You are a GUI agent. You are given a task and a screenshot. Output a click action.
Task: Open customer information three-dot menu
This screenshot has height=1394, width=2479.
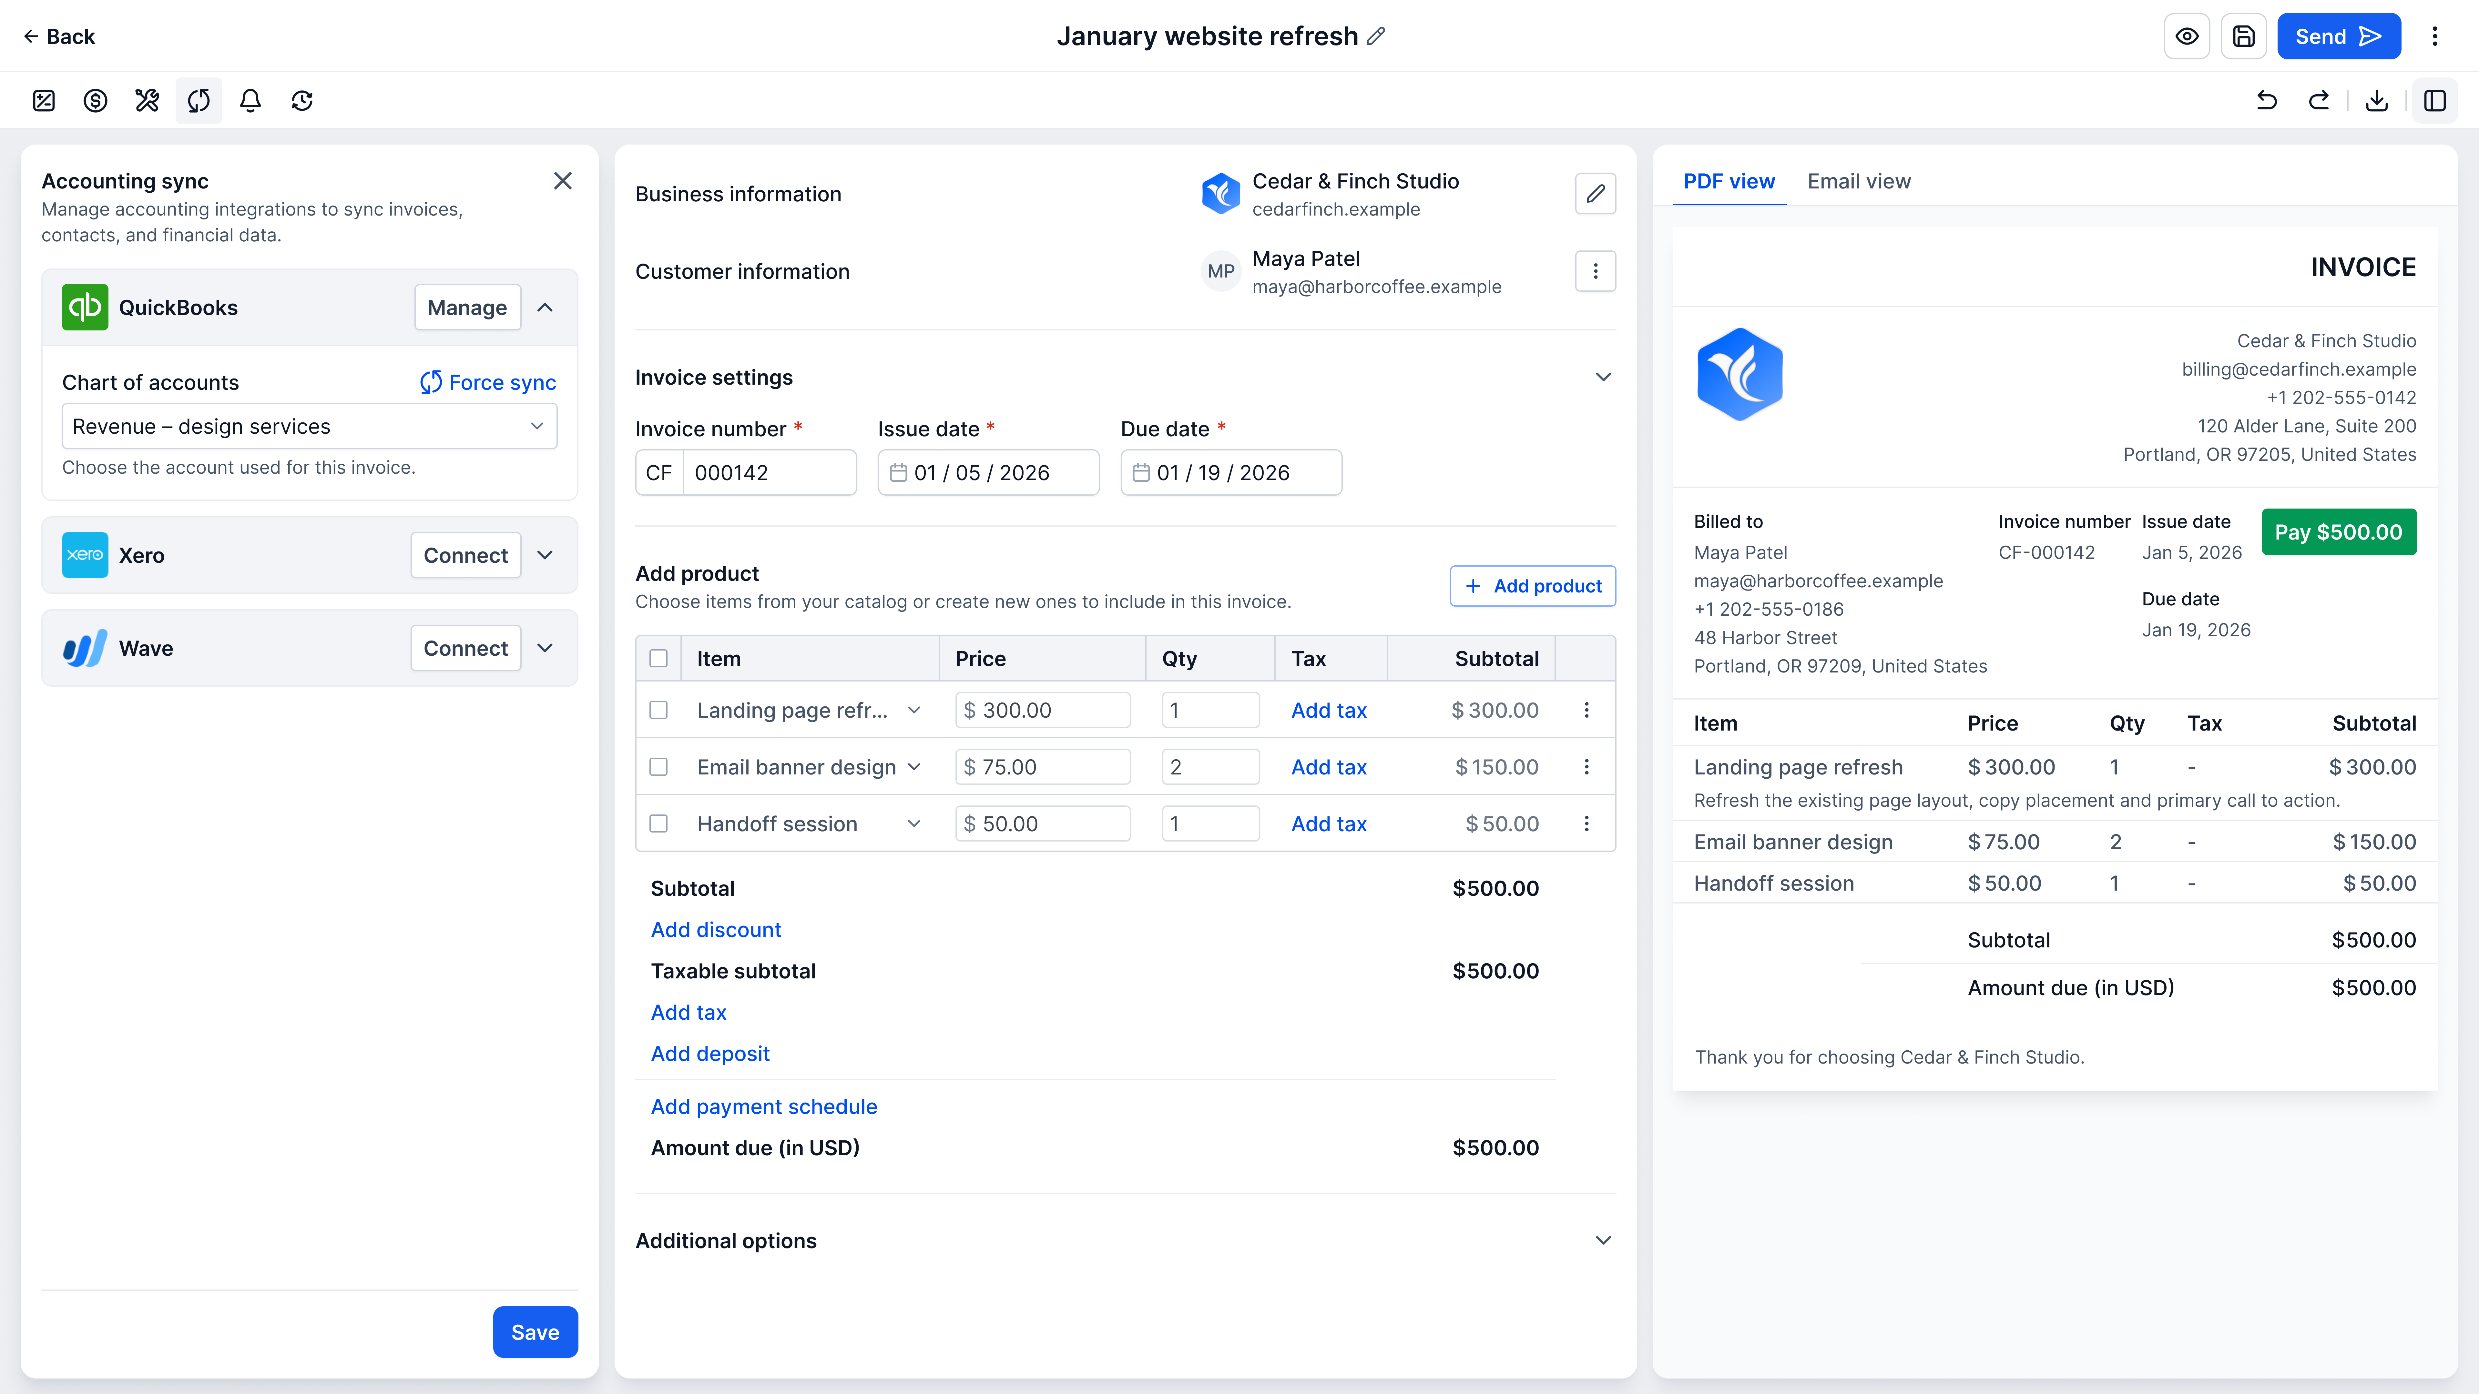1596,271
